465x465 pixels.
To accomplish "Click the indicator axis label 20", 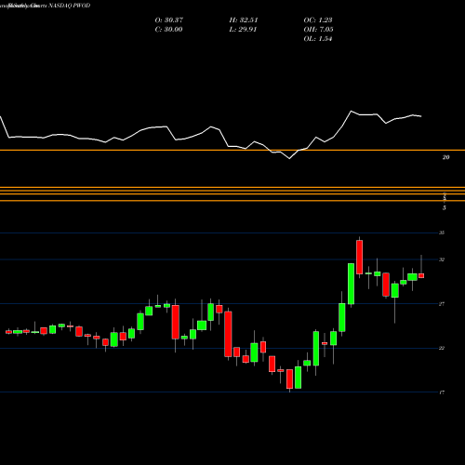I will coord(445,157).
